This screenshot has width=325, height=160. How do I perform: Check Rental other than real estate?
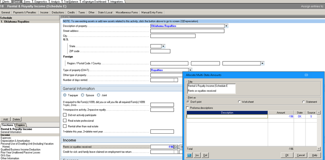coord(65,126)
